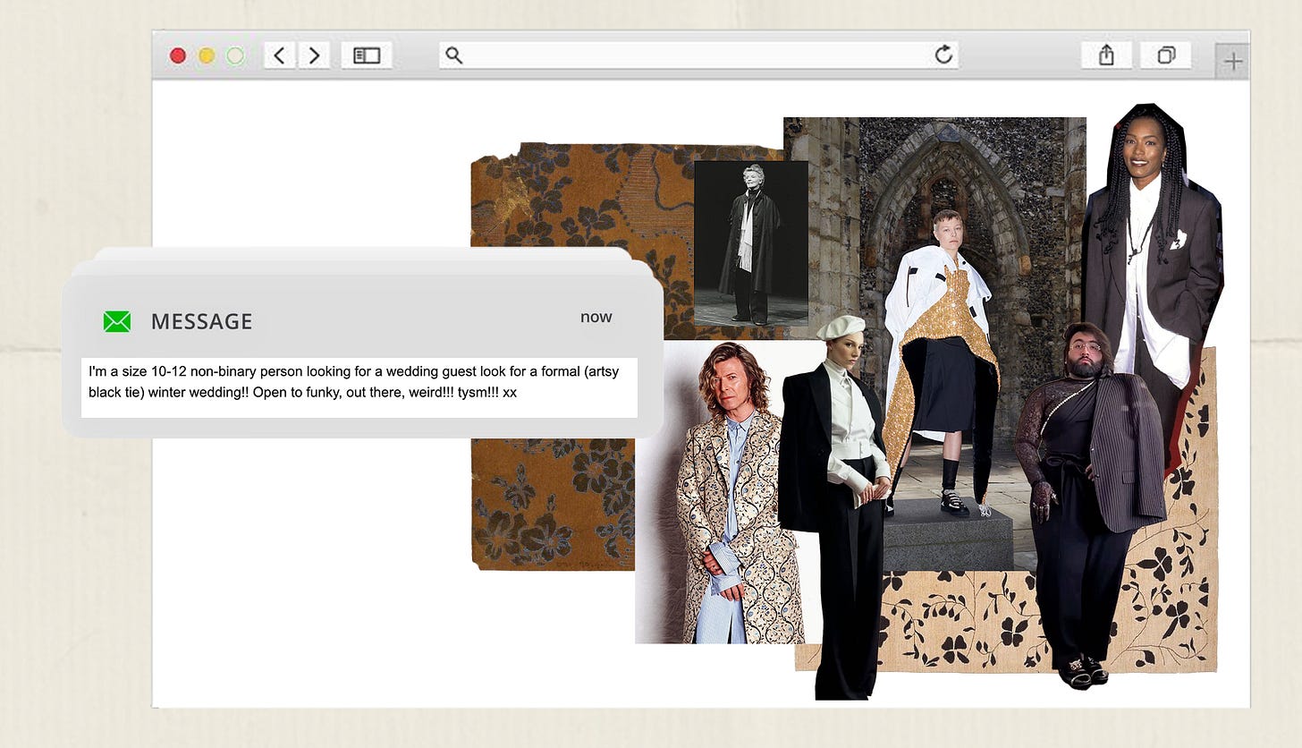Image resolution: width=1302 pixels, height=748 pixels.
Task: Add a new tab with plus button
Action: (1233, 61)
